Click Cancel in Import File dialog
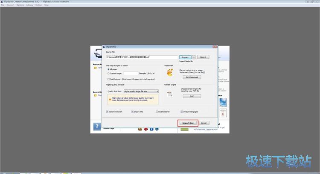Screen dimensions: 320x174 click(204, 123)
